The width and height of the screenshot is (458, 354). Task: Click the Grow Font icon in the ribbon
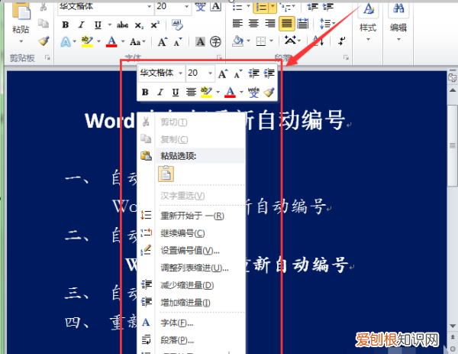click(163, 42)
